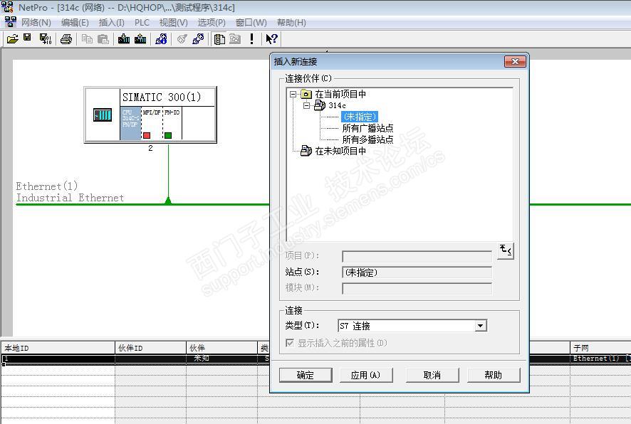This screenshot has width=631, height=424.
Task: Click the 站点(S) field showing (未指定)
Action: click(417, 272)
